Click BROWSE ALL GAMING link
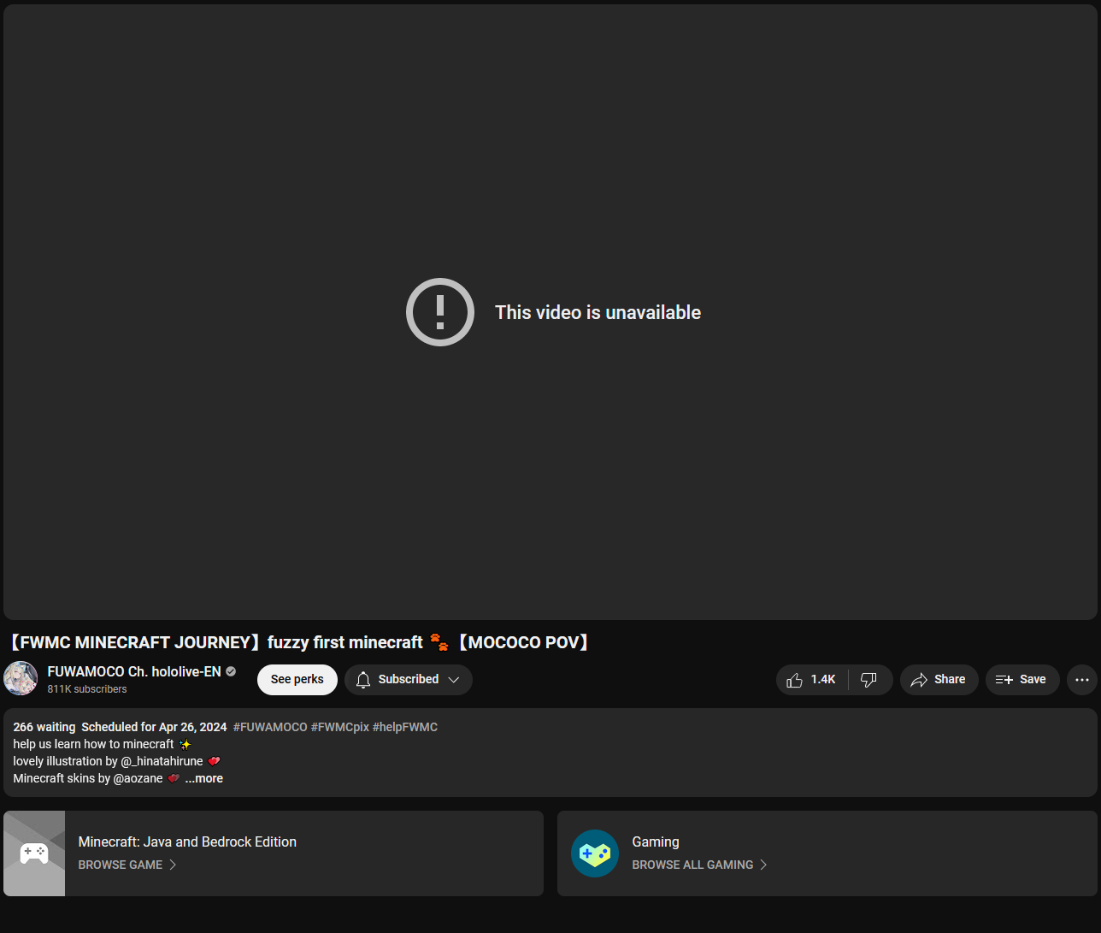 click(x=700, y=865)
